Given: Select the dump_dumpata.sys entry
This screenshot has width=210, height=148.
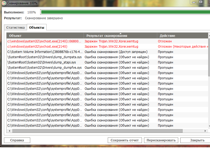Looking at the screenshot, I should (45, 57).
